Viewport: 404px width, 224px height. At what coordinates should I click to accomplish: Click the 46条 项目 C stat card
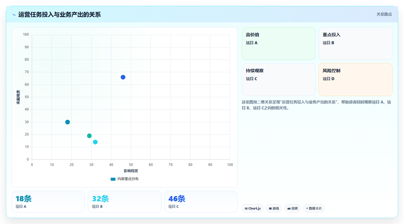pyautogui.click(x=201, y=202)
